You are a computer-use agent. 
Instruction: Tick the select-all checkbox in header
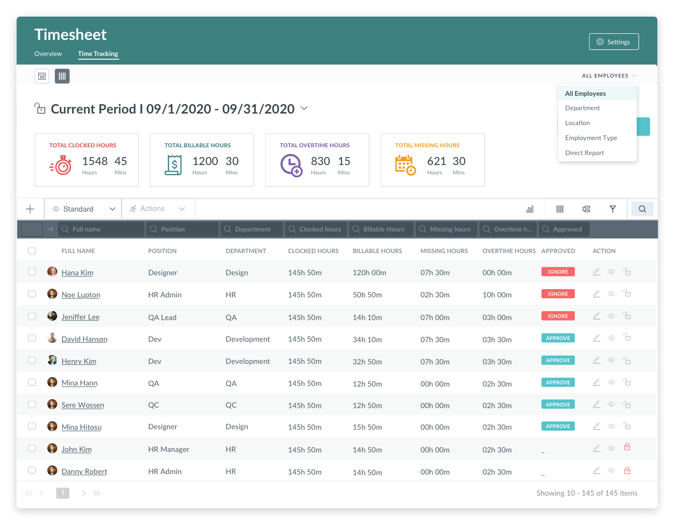click(x=32, y=251)
